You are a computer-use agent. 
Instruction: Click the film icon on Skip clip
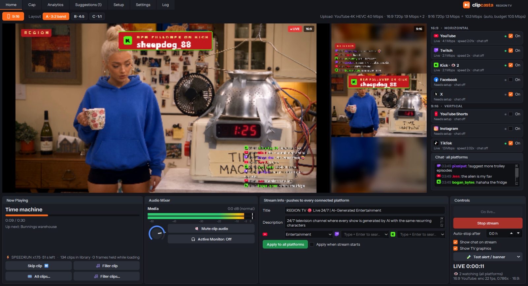[46, 266]
